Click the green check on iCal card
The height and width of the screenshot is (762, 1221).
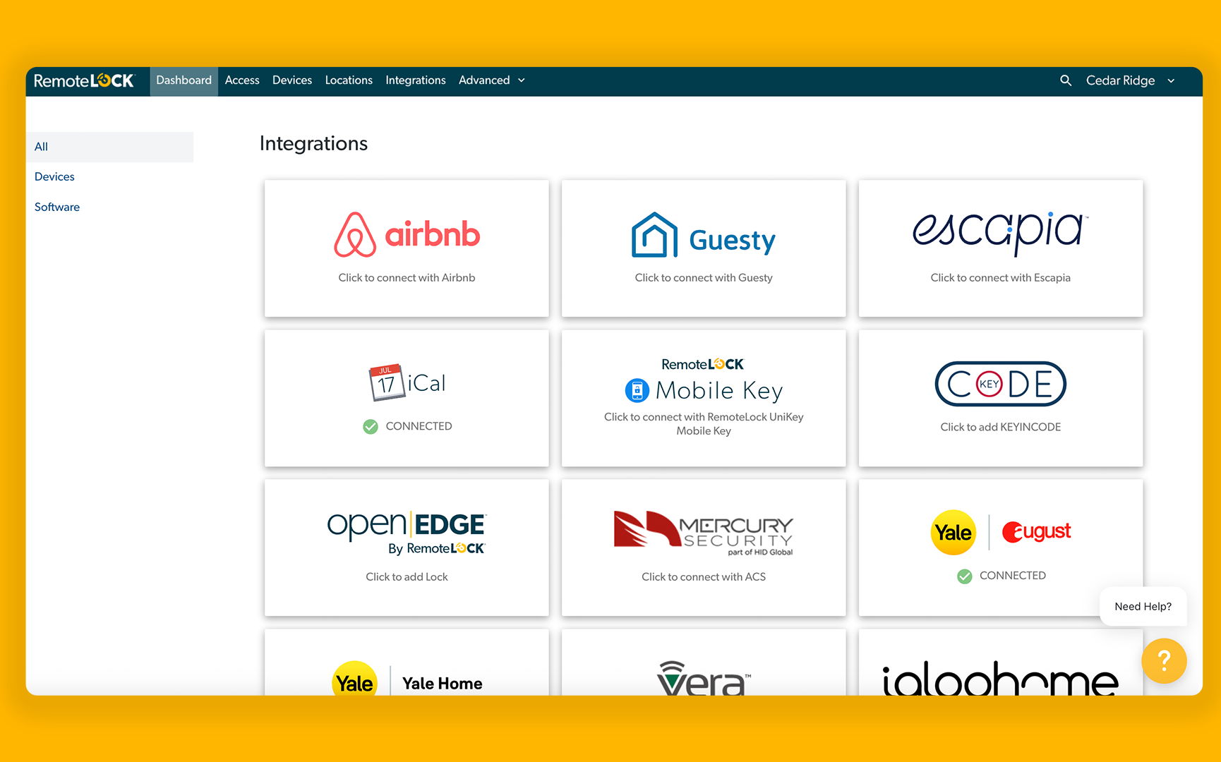[x=371, y=426]
